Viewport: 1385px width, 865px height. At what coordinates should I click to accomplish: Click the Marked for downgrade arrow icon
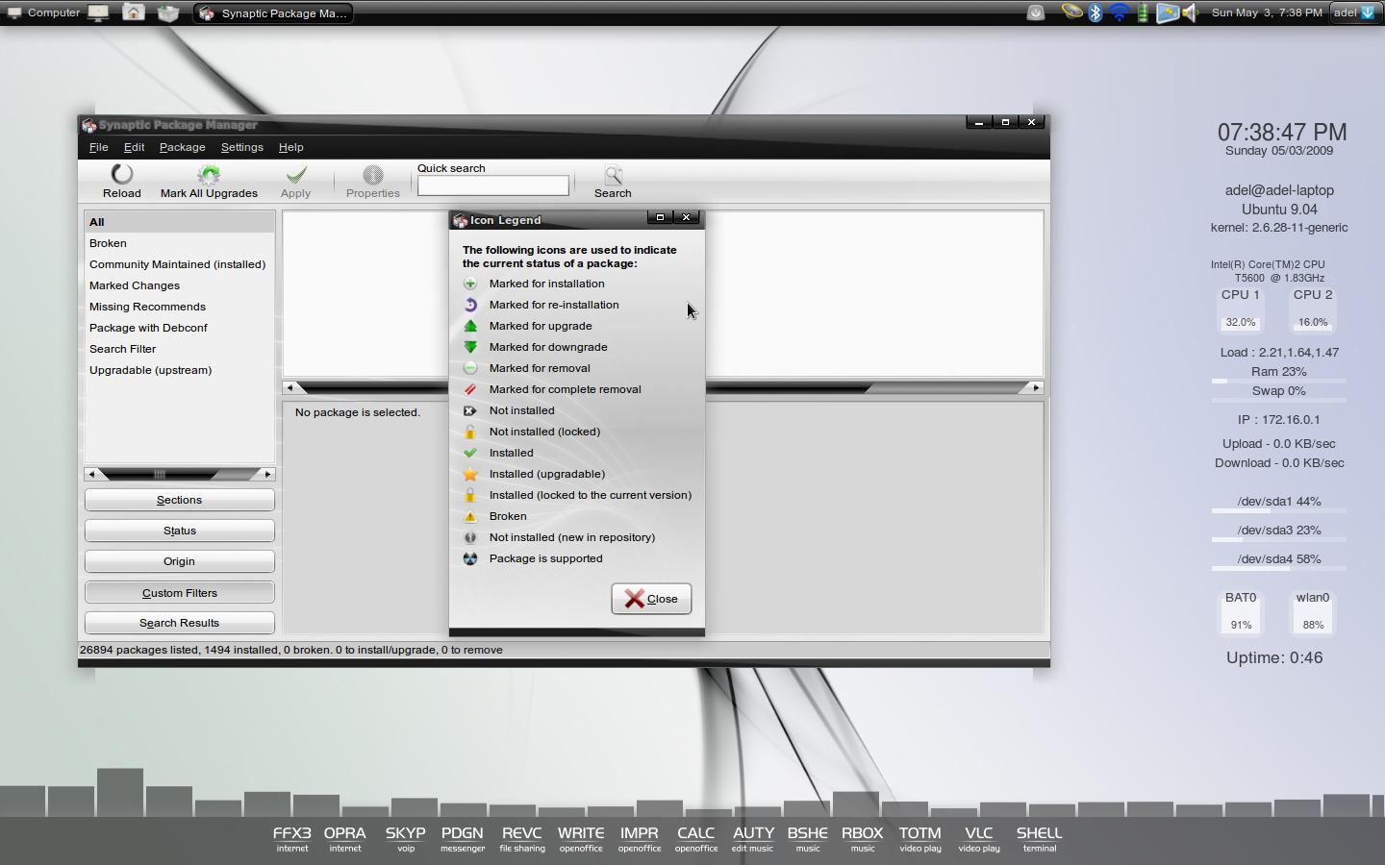[470, 347]
